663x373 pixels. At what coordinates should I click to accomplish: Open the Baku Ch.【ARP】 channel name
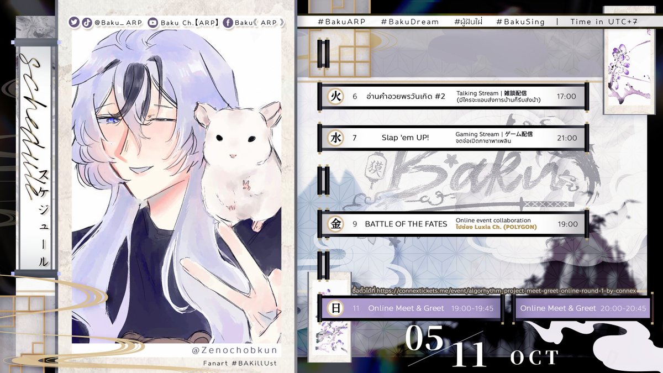pyautogui.click(x=190, y=23)
